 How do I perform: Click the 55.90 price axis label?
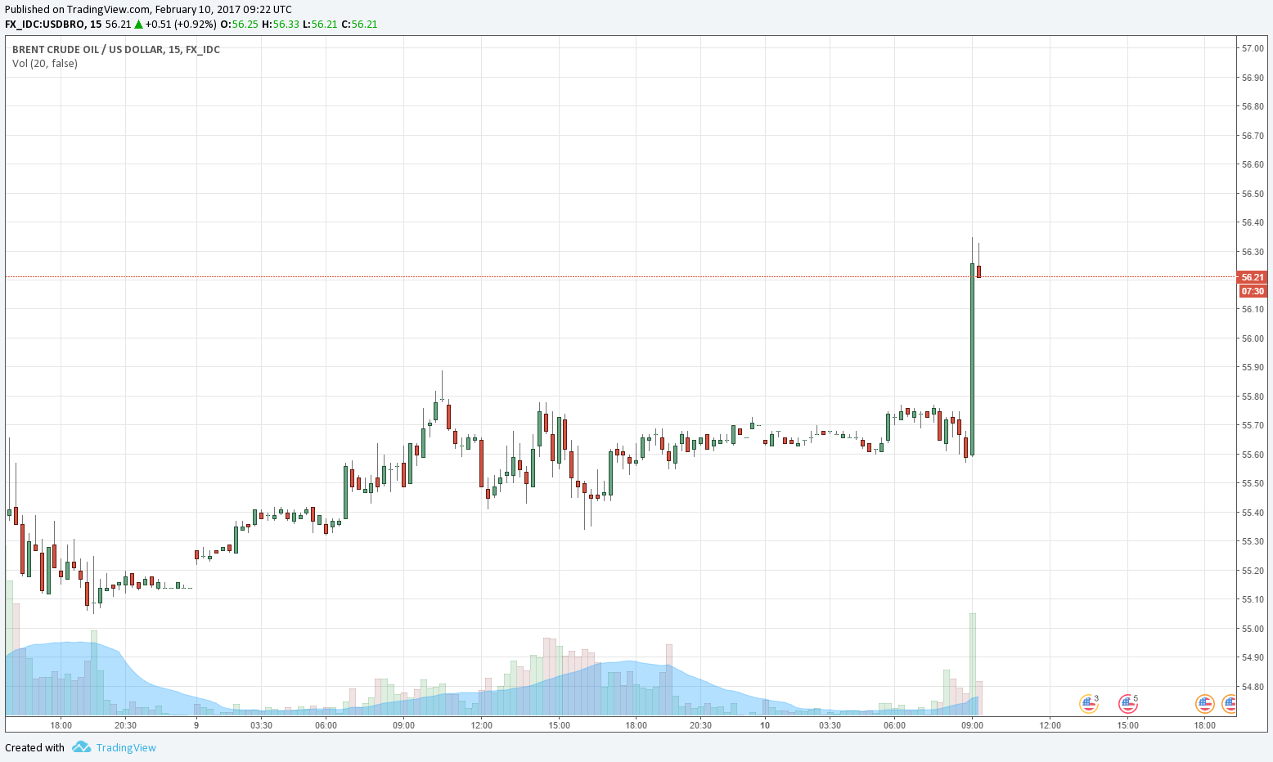coord(1253,367)
